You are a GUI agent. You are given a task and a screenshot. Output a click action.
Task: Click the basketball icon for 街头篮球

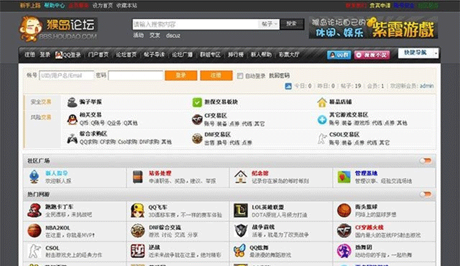[x=344, y=211]
